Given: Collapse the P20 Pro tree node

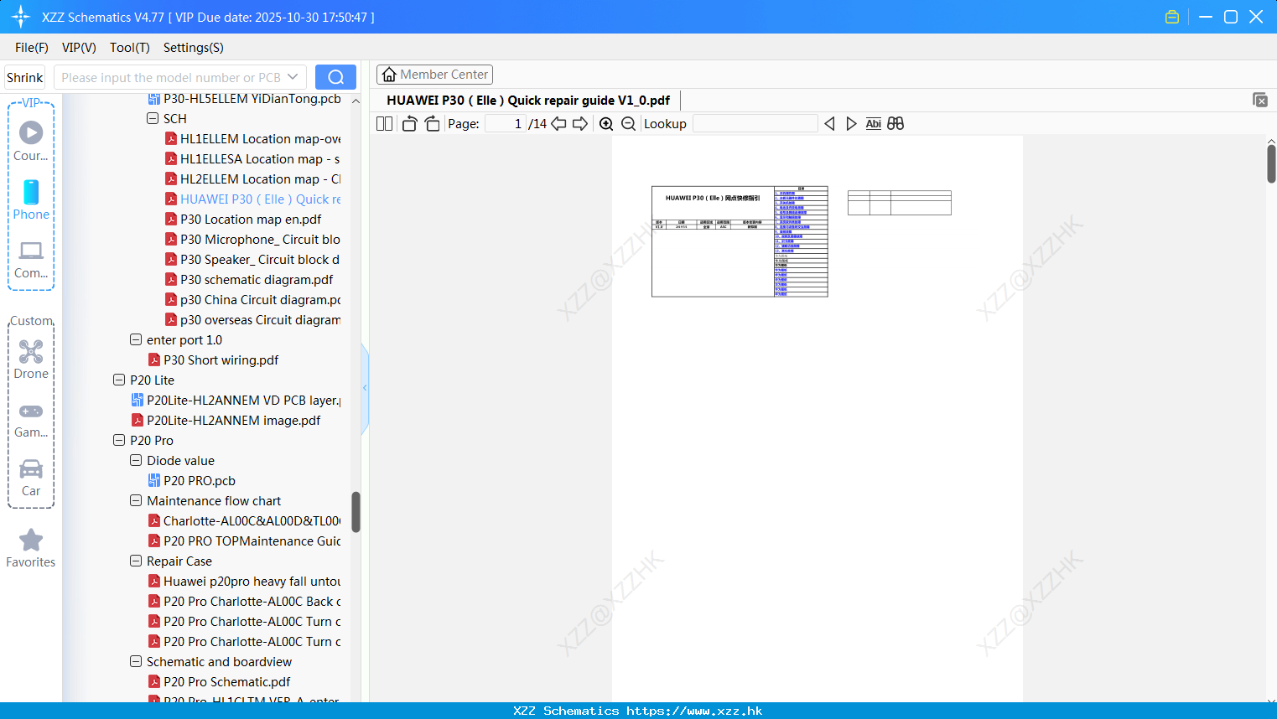Looking at the screenshot, I should 119,441.
